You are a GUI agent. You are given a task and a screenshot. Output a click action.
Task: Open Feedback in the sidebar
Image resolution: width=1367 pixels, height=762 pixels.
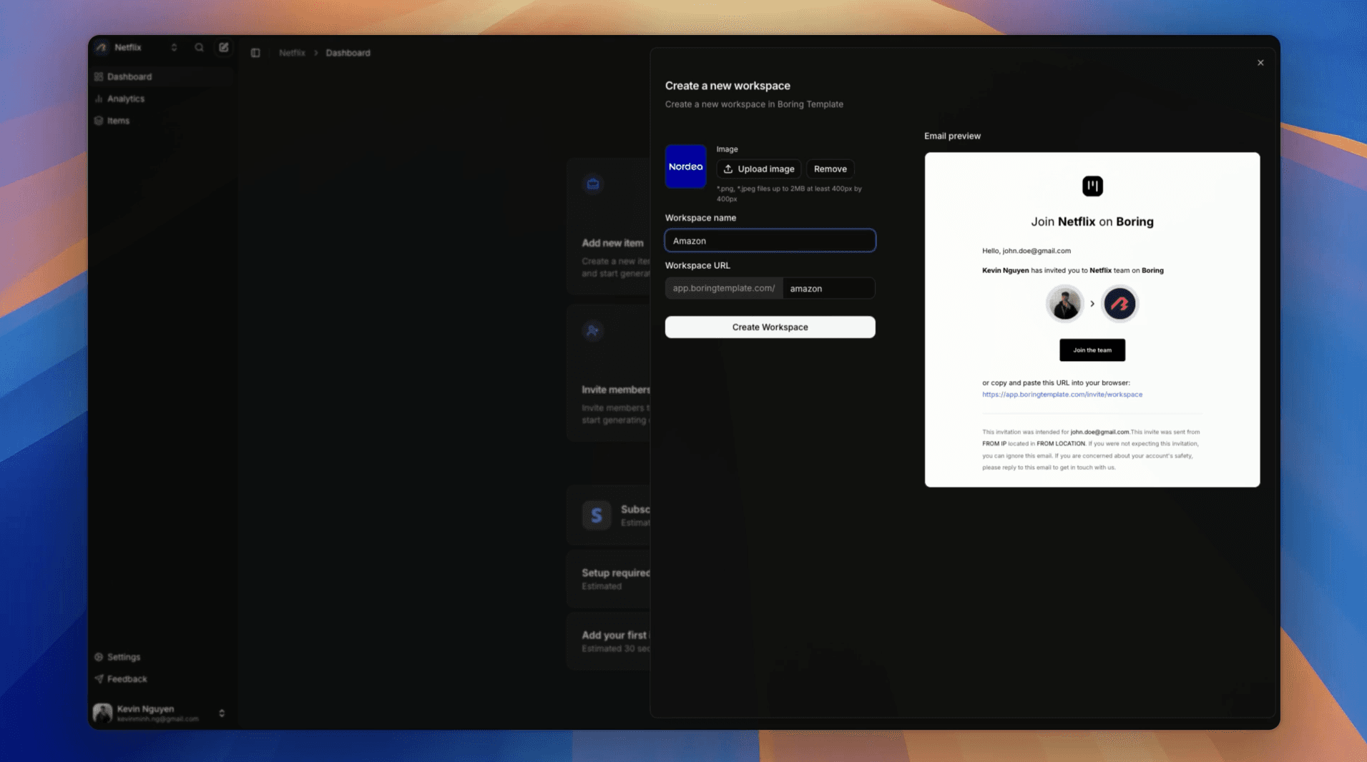[127, 679]
